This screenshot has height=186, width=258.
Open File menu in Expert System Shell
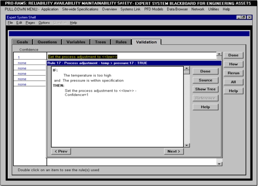pyautogui.click(x=10, y=22)
